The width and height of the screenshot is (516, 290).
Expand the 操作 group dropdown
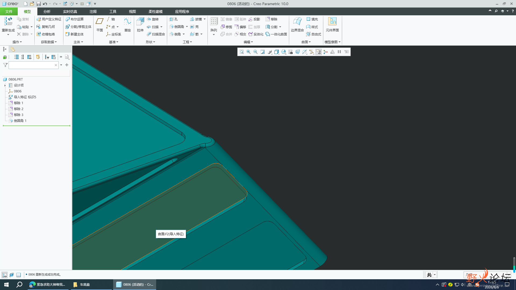tap(17, 42)
